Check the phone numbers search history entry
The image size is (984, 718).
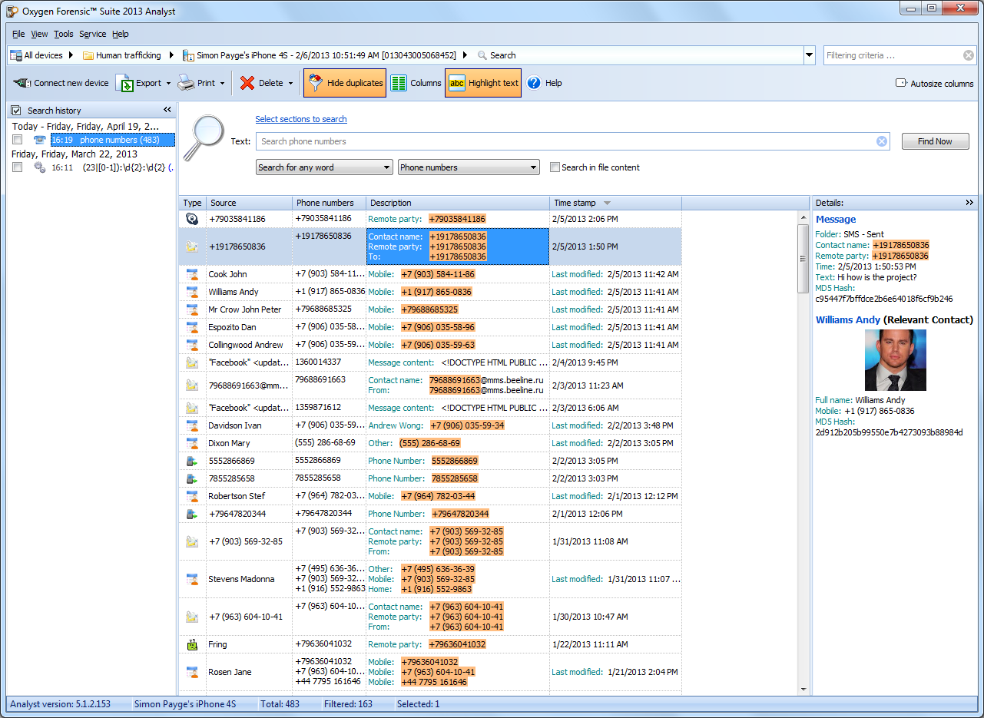[x=18, y=140]
